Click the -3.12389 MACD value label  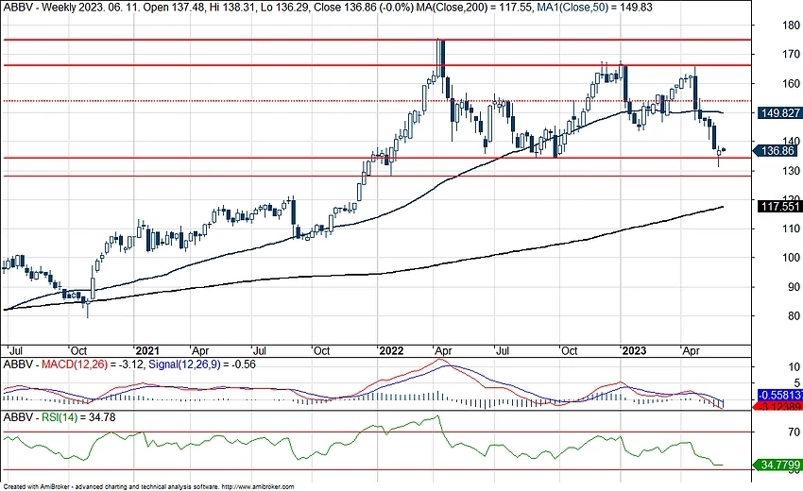click(779, 407)
